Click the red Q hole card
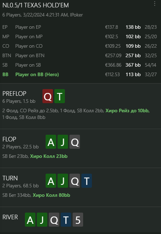The width and height of the screenshot is (161, 234). 48,96
